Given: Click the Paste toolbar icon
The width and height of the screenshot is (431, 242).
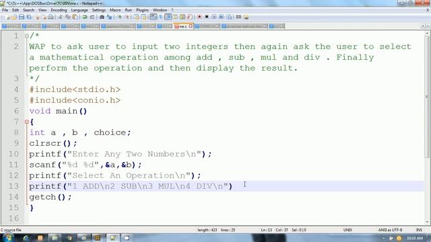Looking at the screenshot, I should click(x=75, y=17).
